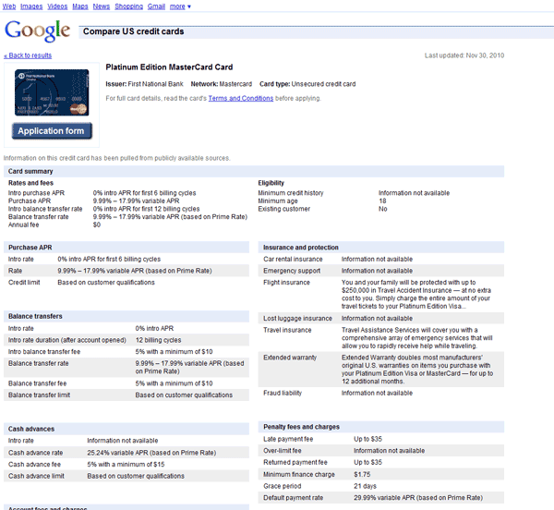Click the 'Annual fee' label in Card summary
The image size is (554, 510).
coord(24,225)
